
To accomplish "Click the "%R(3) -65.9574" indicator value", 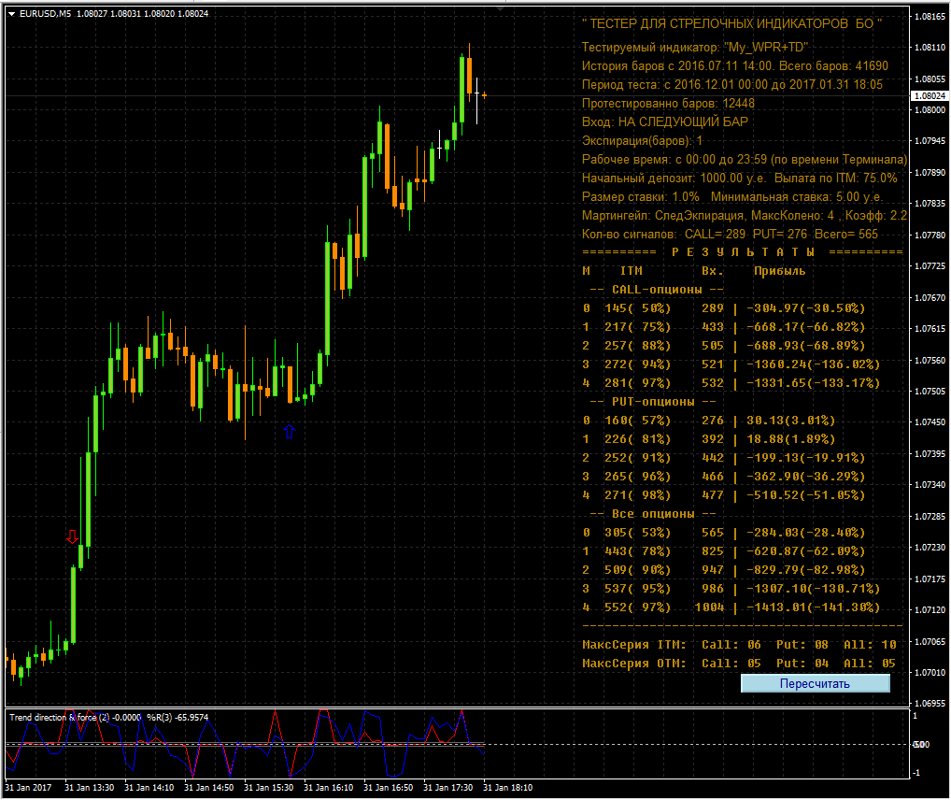I will coord(177,718).
